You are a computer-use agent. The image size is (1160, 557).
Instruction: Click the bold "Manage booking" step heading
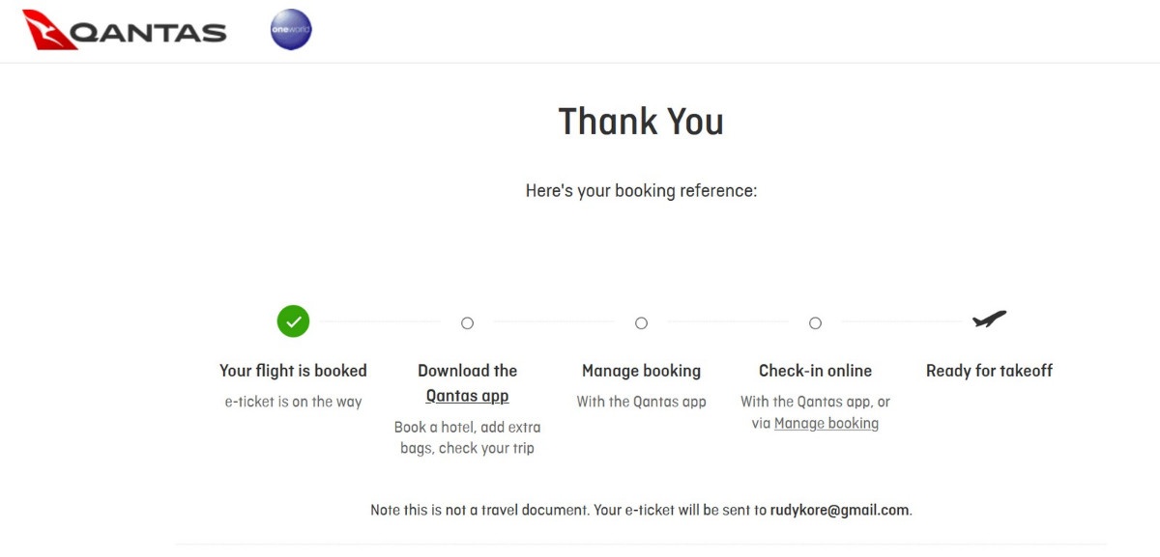(x=641, y=371)
